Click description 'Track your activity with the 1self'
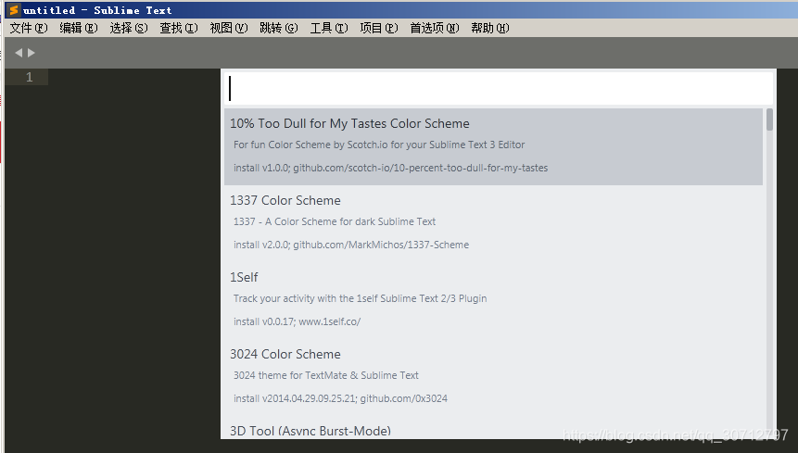The image size is (798, 453). [x=360, y=298]
